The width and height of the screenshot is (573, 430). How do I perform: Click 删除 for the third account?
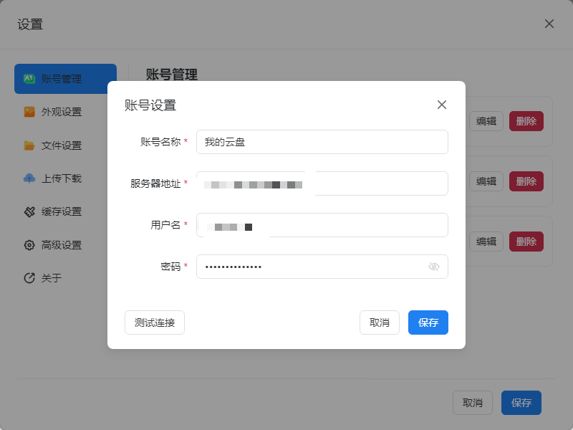pyautogui.click(x=526, y=242)
